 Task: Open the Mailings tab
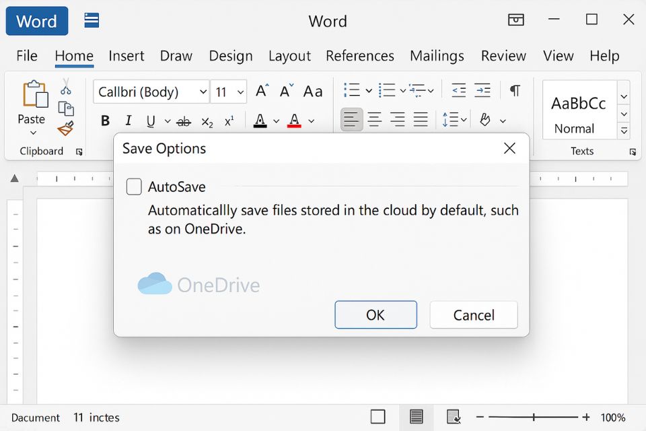click(437, 56)
